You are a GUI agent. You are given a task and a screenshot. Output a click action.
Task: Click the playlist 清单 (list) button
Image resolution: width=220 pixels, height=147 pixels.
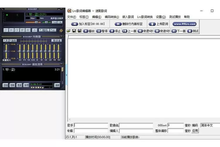57,85
